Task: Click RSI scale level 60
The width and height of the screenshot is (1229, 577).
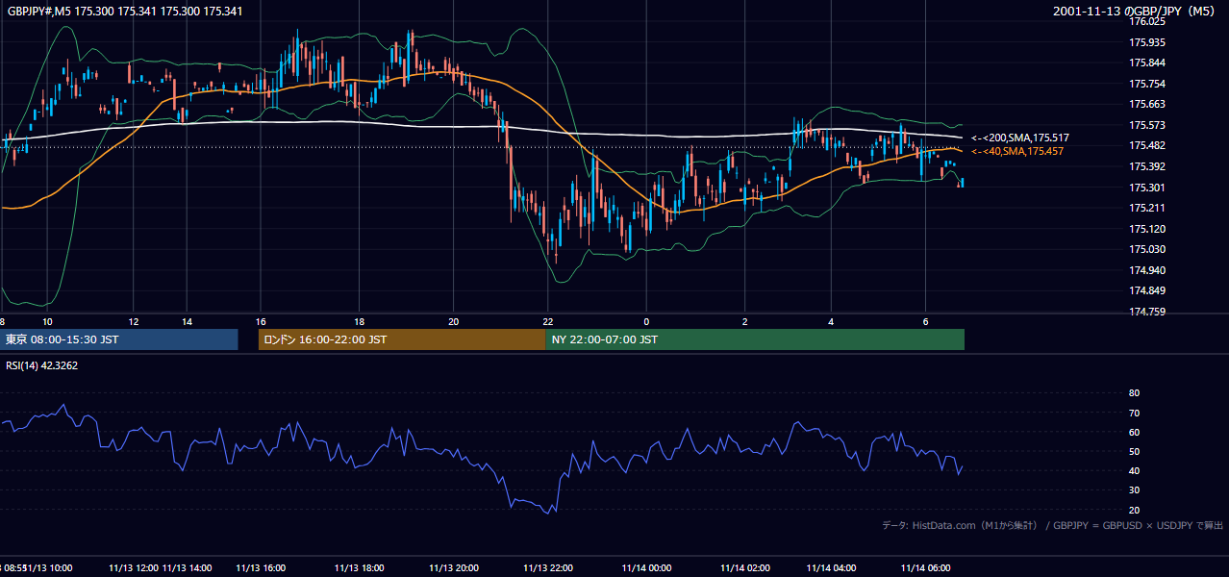Action: [x=1135, y=432]
